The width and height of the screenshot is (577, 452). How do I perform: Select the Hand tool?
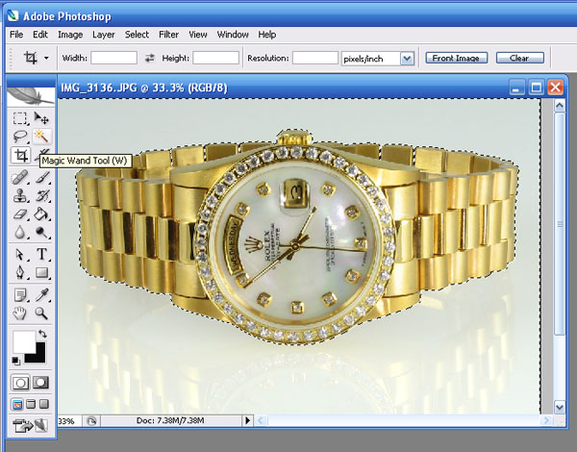click(20, 314)
